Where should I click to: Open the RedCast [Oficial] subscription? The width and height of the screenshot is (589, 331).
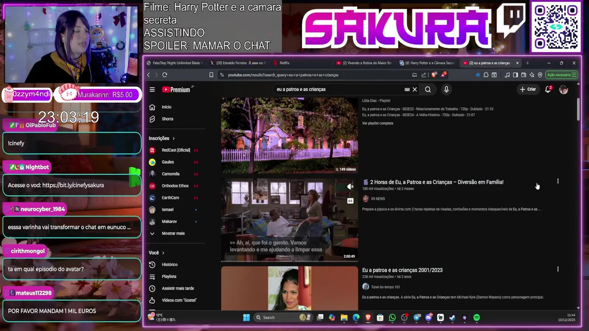point(175,150)
